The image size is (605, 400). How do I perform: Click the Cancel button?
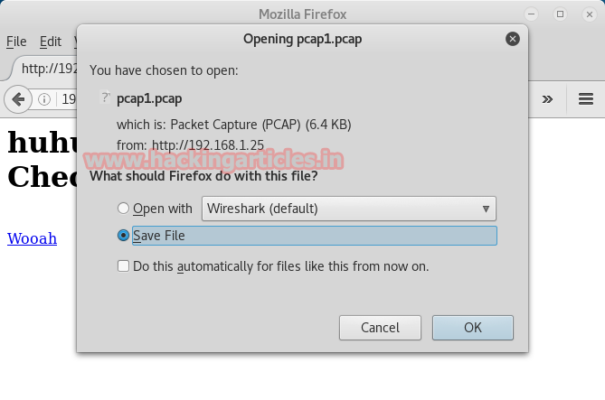[x=380, y=328]
